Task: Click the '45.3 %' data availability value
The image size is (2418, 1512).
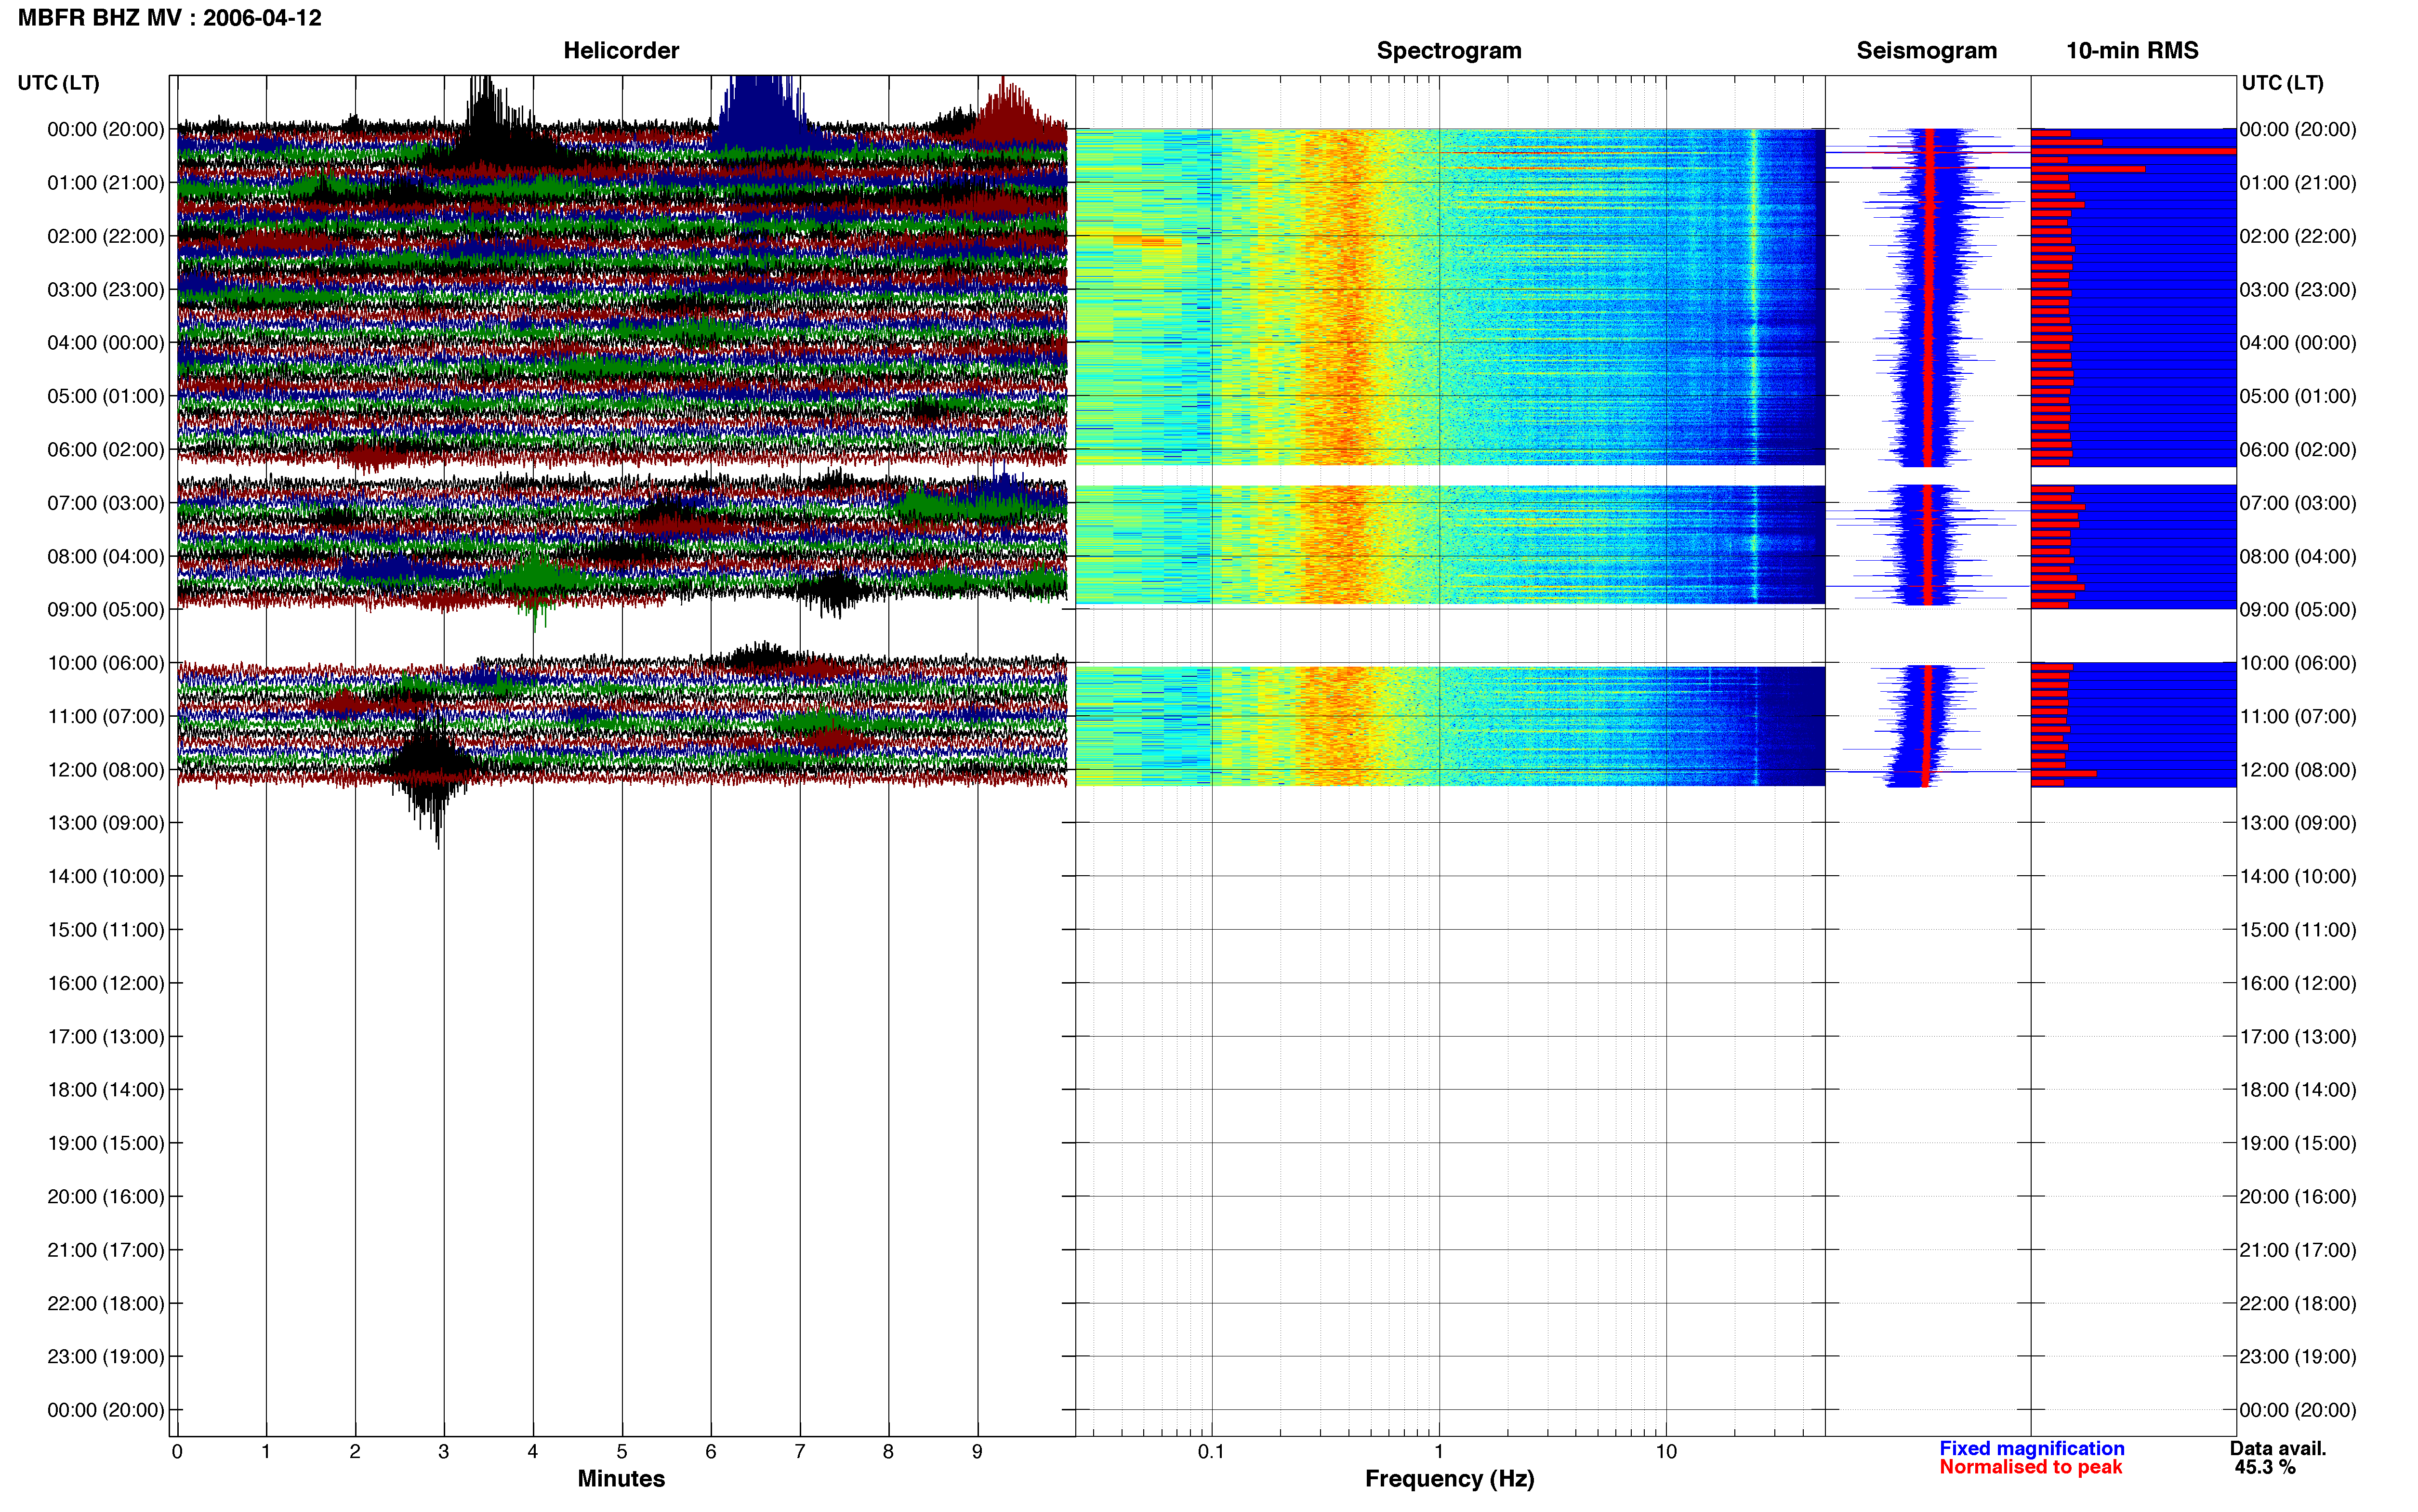Action: click(x=2265, y=1467)
